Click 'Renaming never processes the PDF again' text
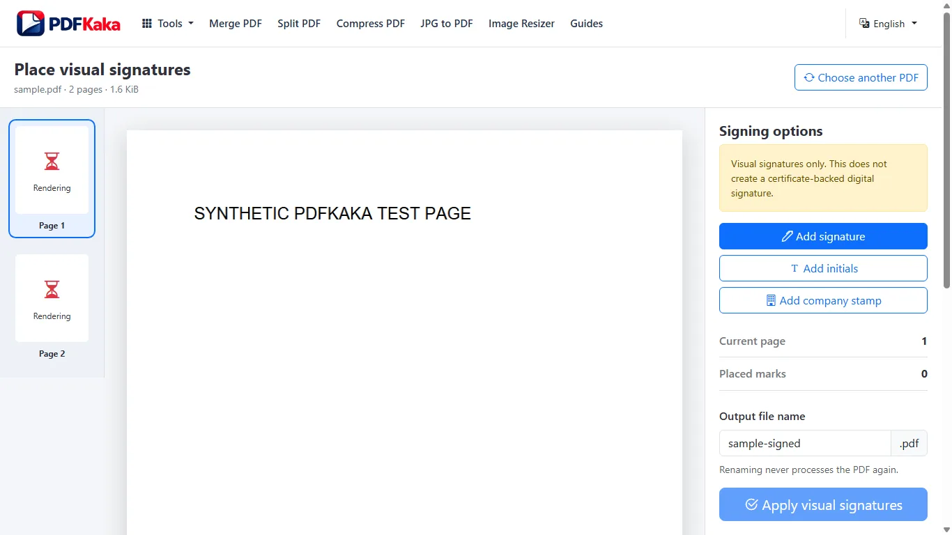 pos(808,470)
